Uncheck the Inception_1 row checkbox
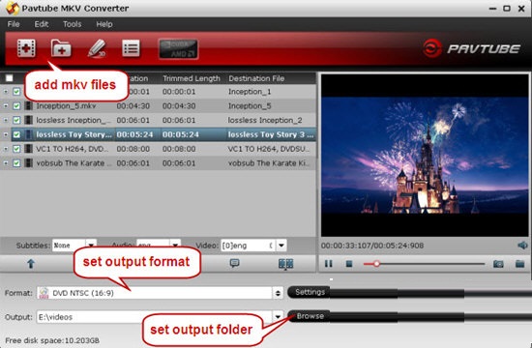This screenshot has width=532, height=348. (16, 92)
